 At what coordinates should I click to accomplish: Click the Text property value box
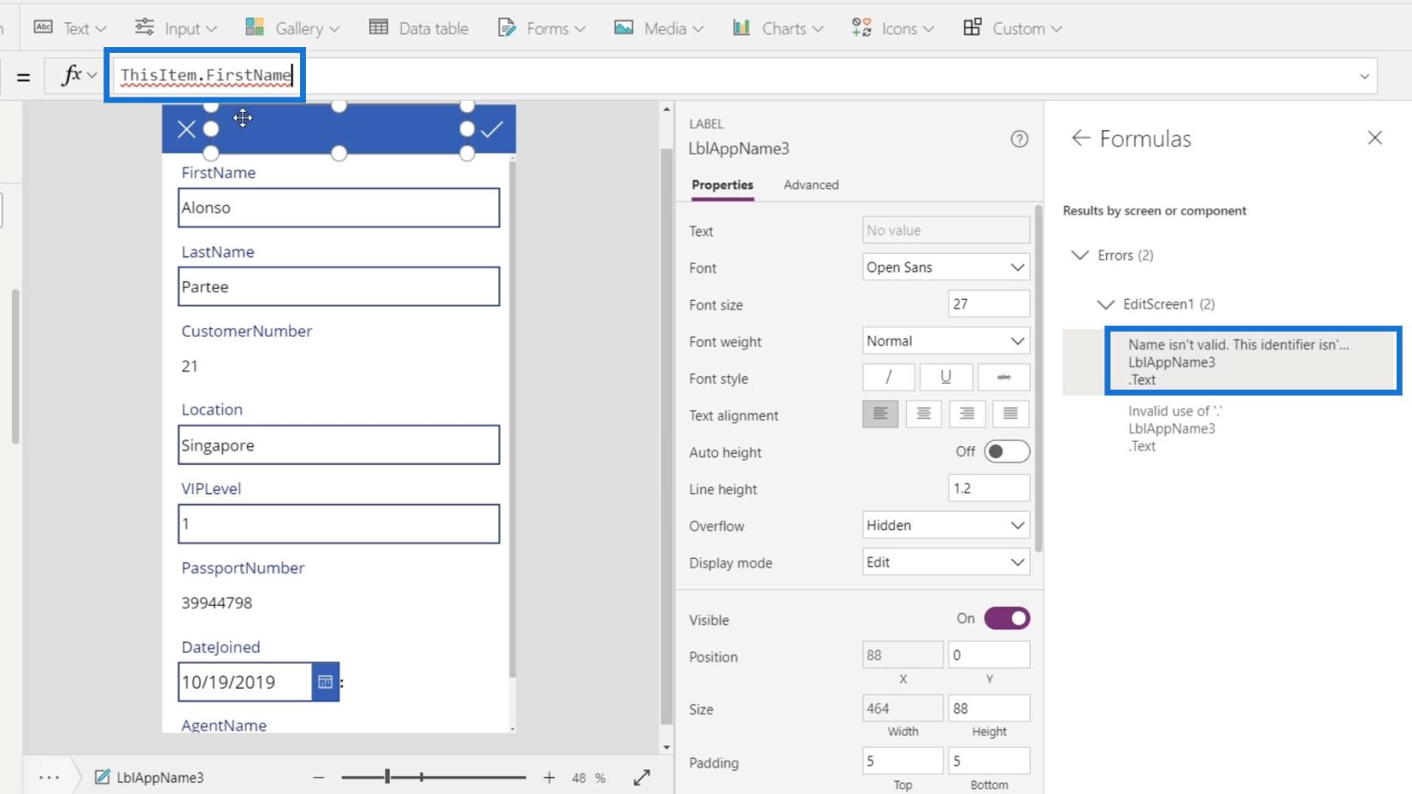946,230
